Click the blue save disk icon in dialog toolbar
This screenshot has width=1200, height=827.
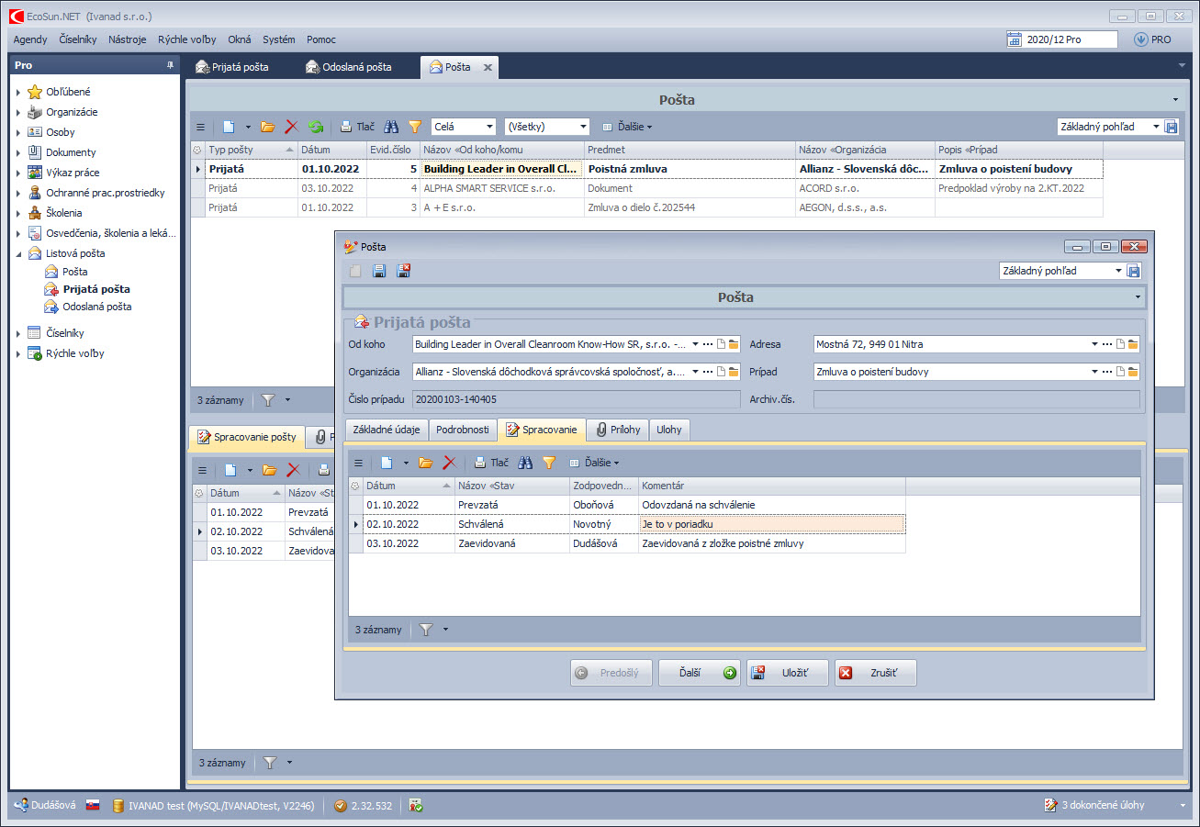(x=379, y=271)
